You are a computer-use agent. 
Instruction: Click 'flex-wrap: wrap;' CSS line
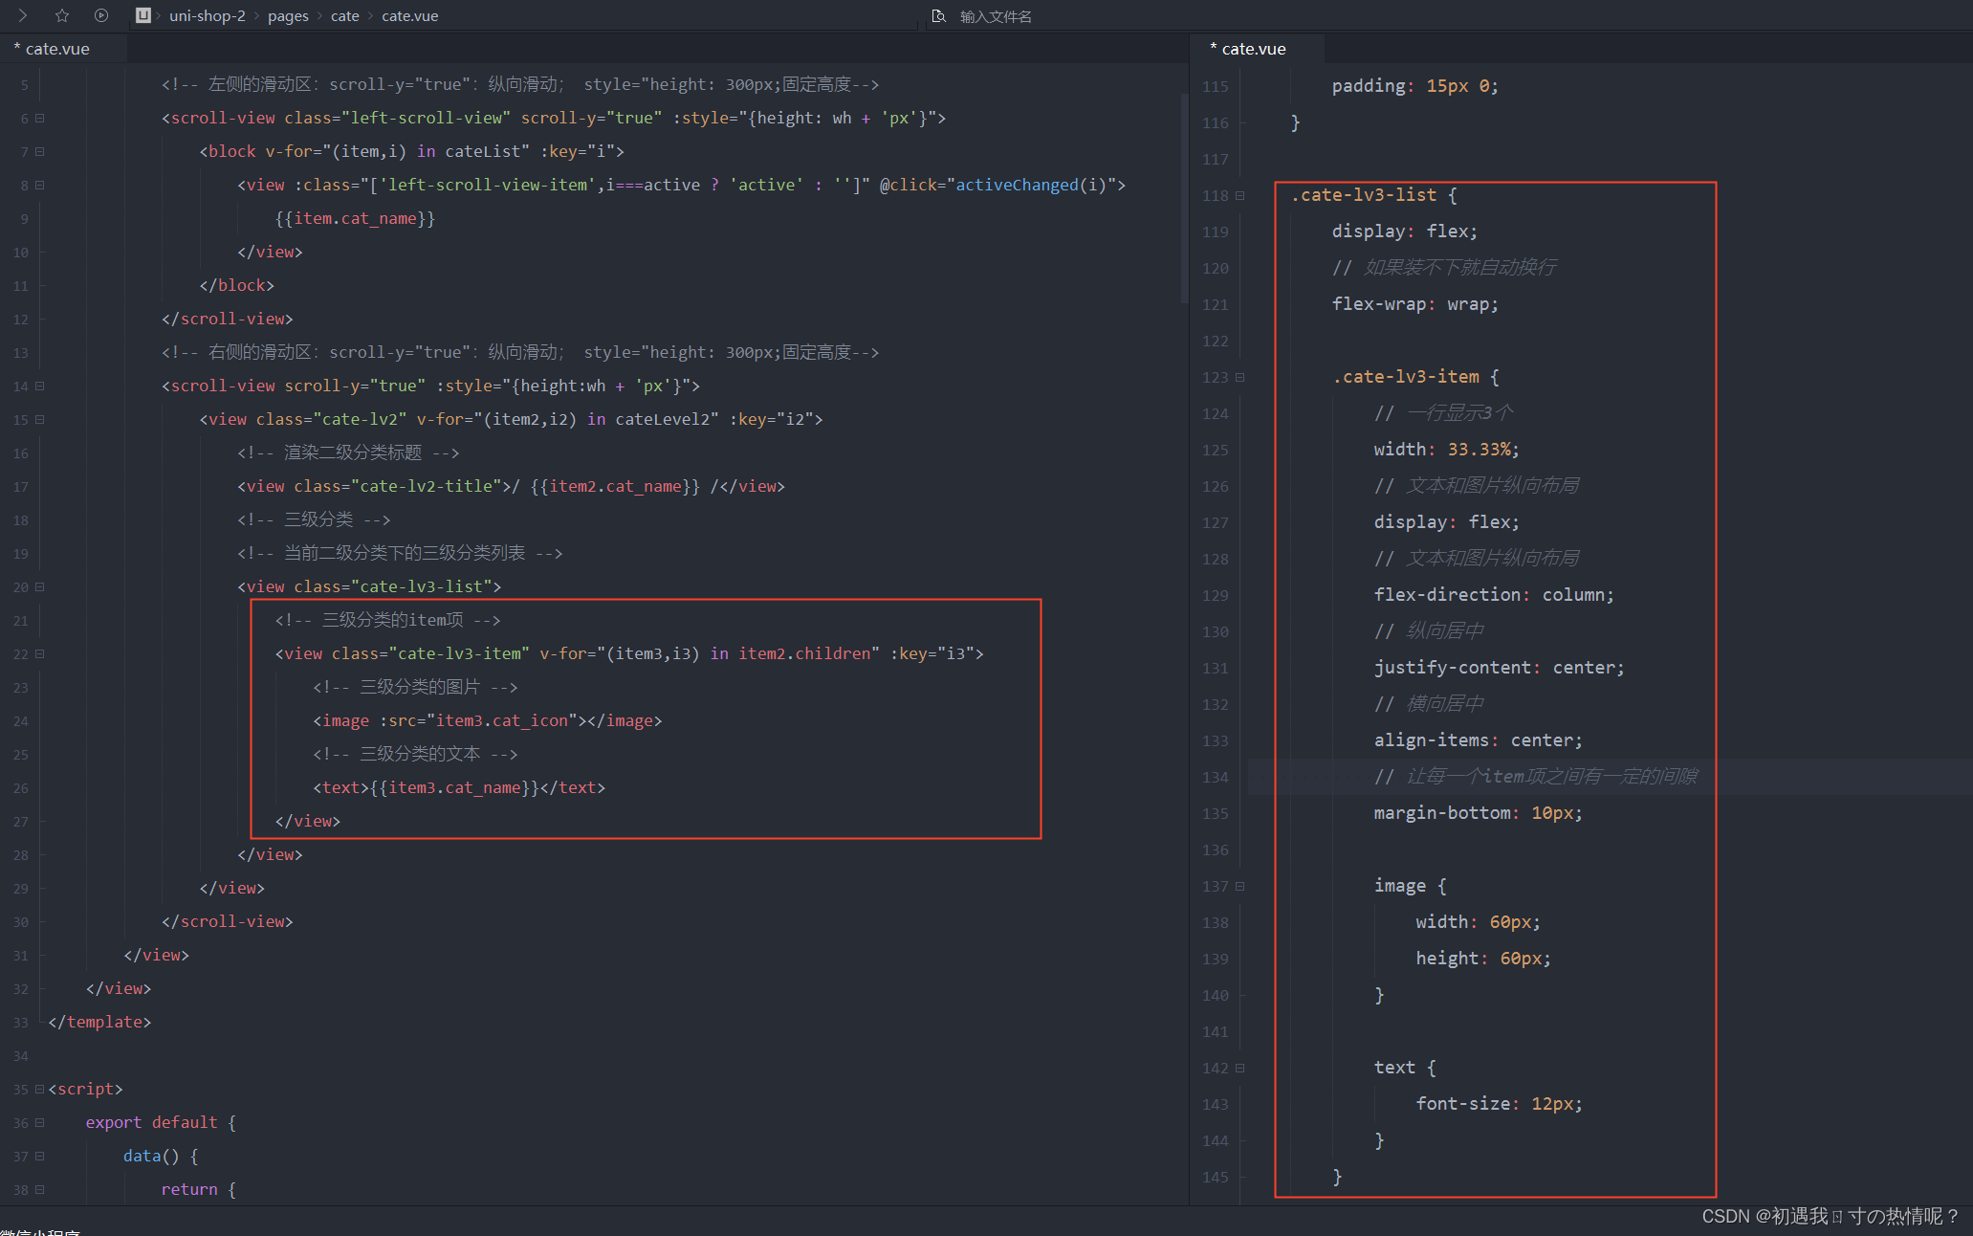(x=1415, y=303)
